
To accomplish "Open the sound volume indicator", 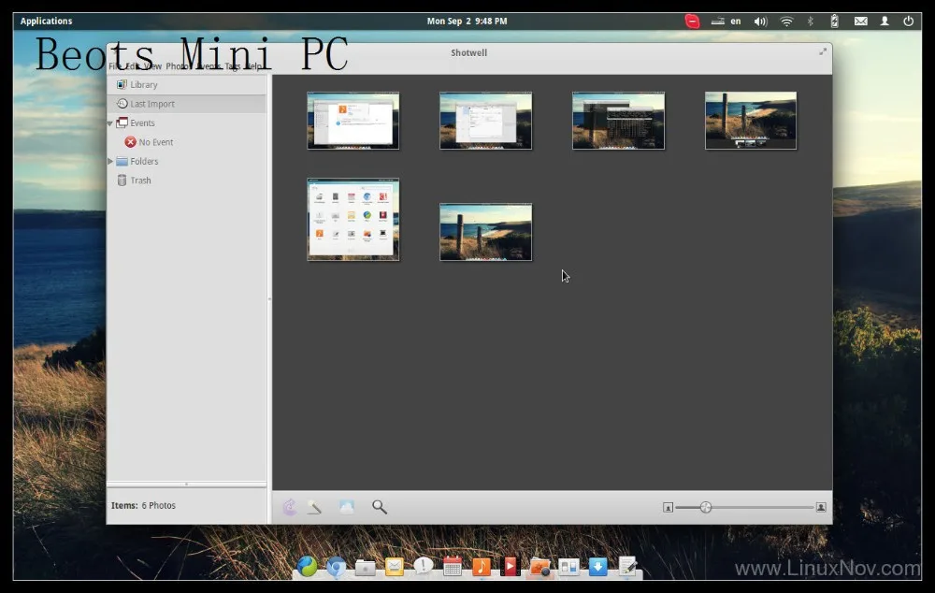I will tap(760, 22).
